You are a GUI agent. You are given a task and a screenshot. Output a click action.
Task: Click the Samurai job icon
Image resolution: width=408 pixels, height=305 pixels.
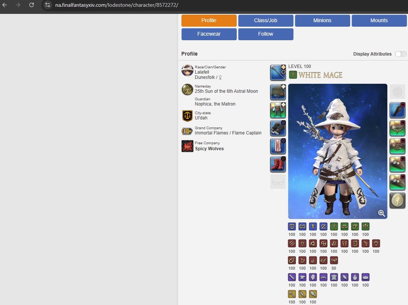click(323, 243)
